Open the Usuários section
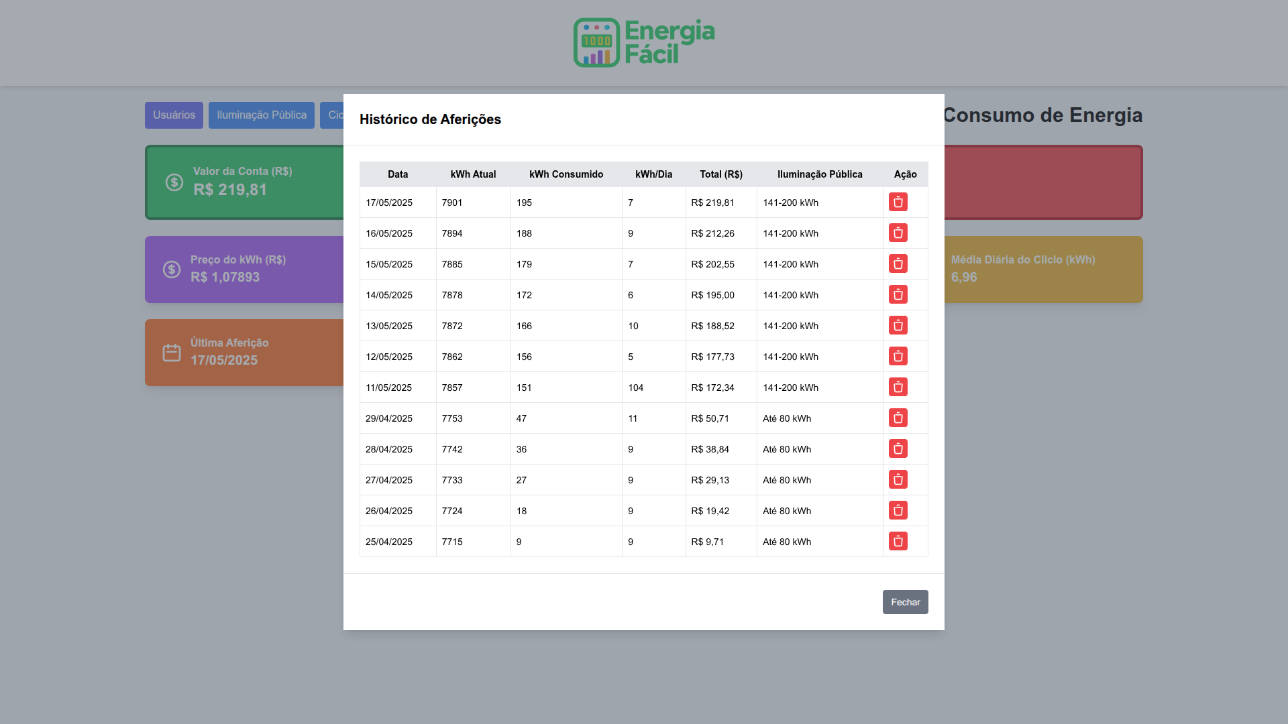The height and width of the screenshot is (724, 1288). pos(174,115)
